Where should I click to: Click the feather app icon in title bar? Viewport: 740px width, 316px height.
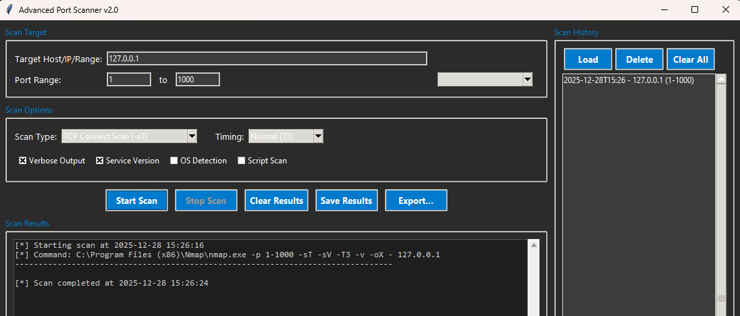point(9,10)
